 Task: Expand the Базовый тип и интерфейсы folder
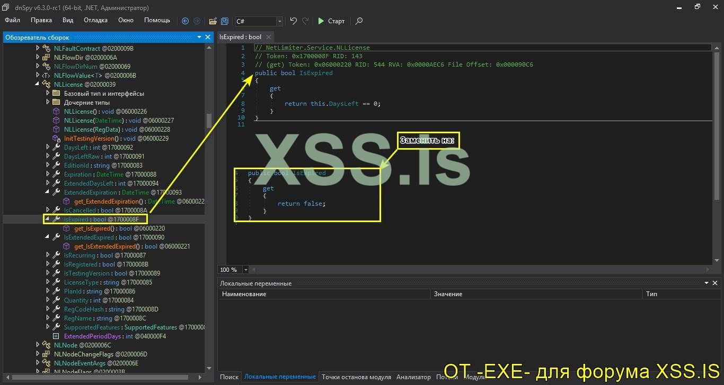[x=48, y=93]
